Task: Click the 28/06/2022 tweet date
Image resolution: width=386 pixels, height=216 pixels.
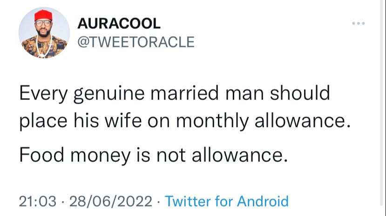Action: click(x=111, y=201)
